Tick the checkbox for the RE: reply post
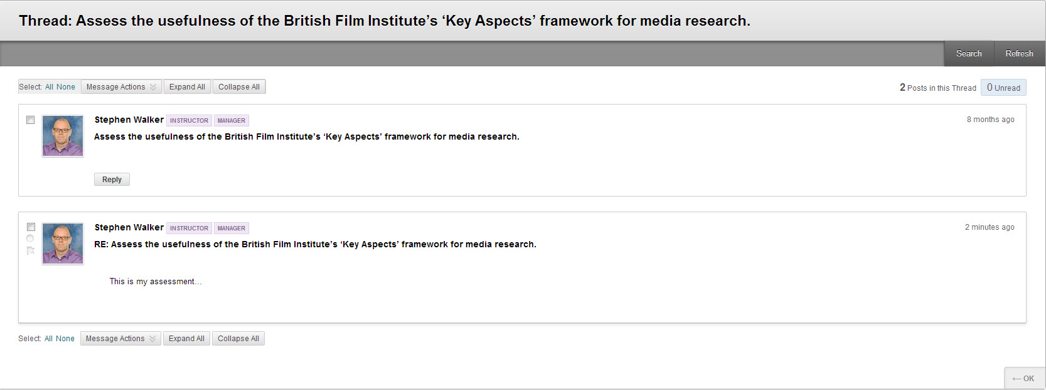The height and width of the screenshot is (390, 1046). click(31, 227)
